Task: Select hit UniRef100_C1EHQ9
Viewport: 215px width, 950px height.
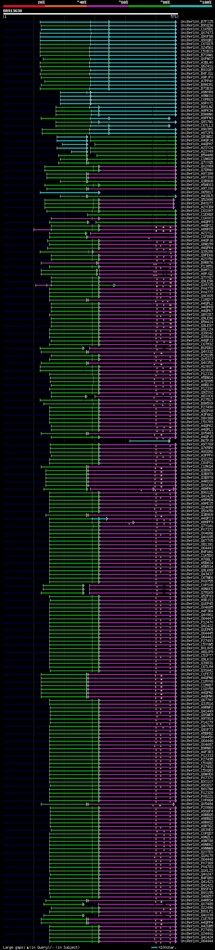Action: pos(197,215)
